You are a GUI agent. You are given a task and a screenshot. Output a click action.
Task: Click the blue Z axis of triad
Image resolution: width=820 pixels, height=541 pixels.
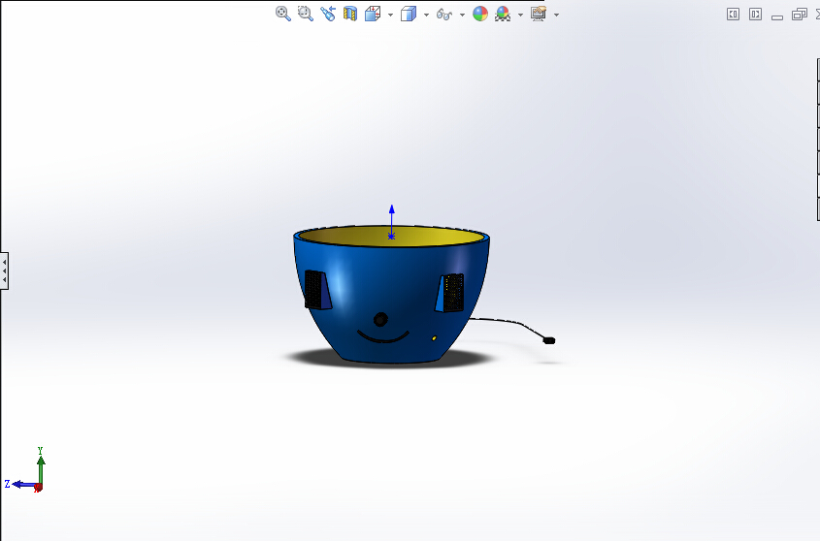pos(21,485)
